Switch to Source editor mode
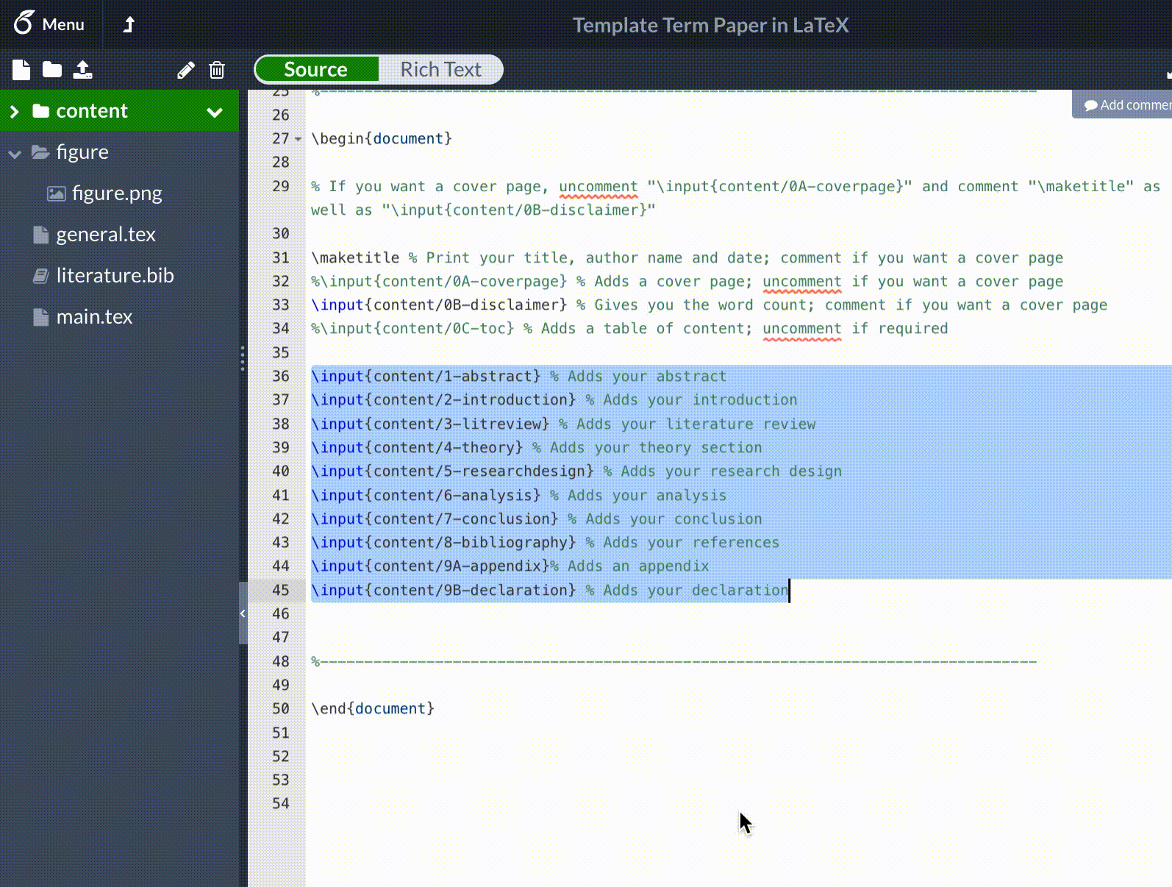Image resolution: width=1172 pixels, height=887 pixels. click(x=316, y=69)
